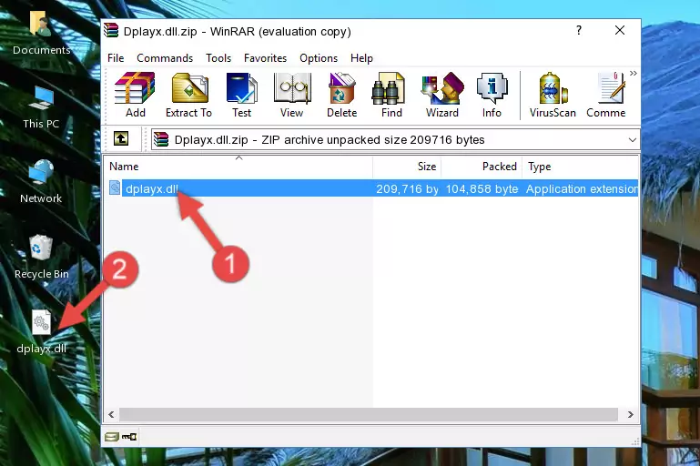Open the Favorites menu

(265, 58)
